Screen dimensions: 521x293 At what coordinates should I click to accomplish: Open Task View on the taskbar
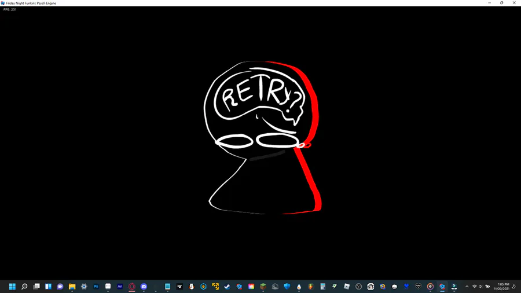coord(36,287)
